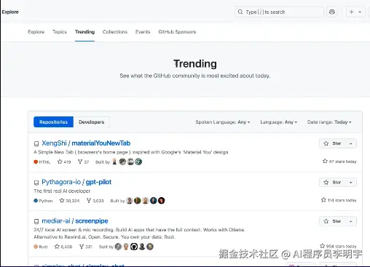Click screenpipe 331 forks icon

pyautogui.click(x=82, y=247)
